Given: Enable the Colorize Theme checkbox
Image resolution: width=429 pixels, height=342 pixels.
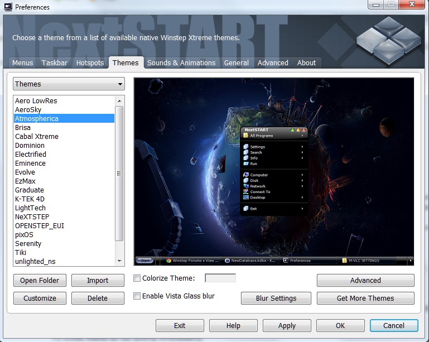Looking at the screenshot, I should (137, 278).
